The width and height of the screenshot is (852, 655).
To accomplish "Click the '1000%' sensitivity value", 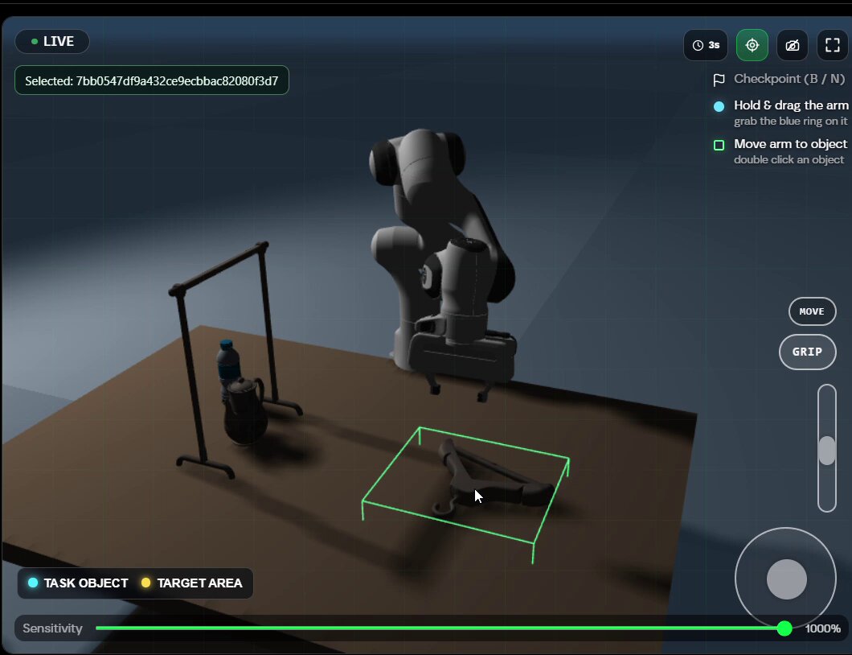I will coord(822,629).
